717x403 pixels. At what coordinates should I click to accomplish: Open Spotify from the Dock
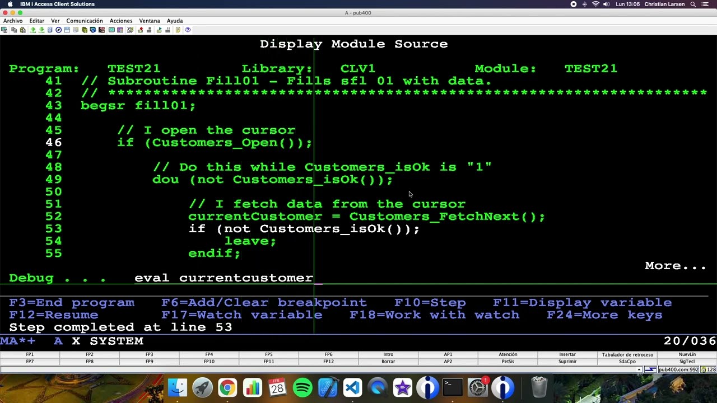click(x=302, y=387)
